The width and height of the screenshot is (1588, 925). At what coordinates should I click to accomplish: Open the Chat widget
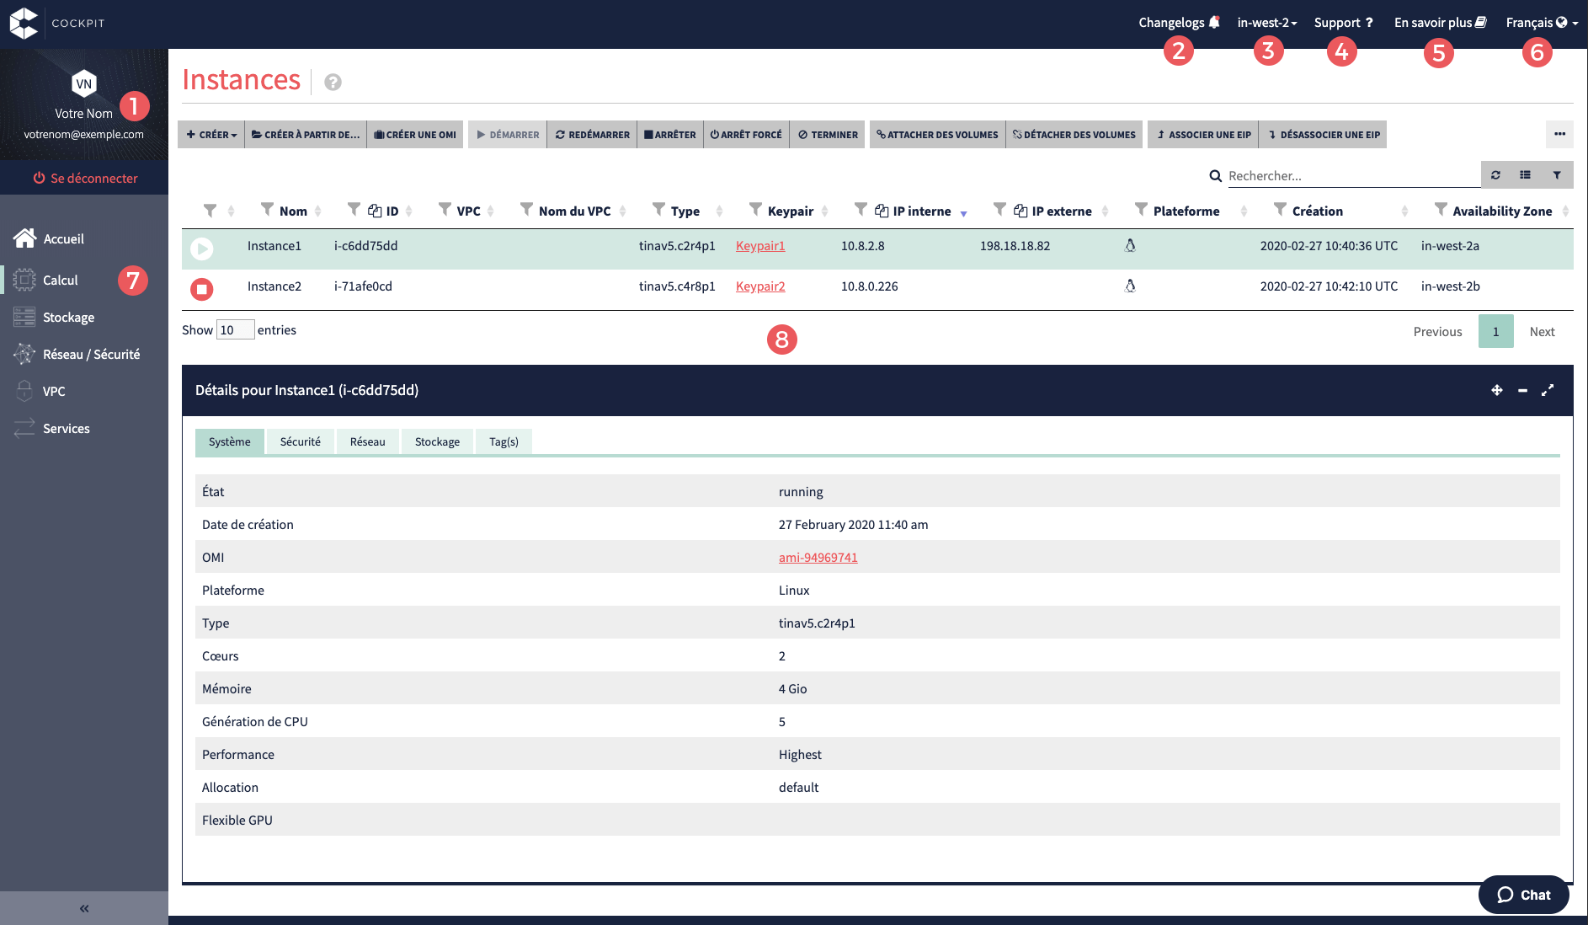point(1523,895)
